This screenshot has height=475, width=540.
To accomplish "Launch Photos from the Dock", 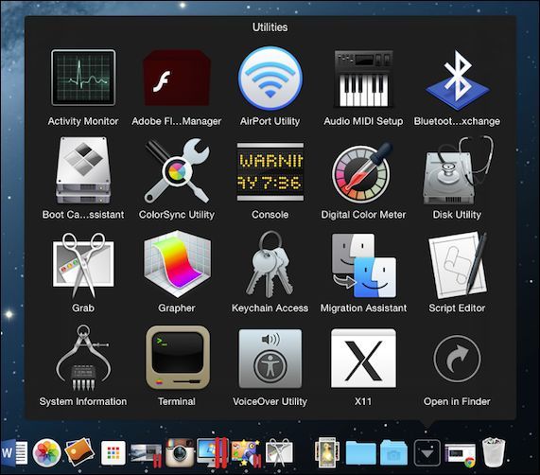I will pyautogui.click(x=46, y=452).
